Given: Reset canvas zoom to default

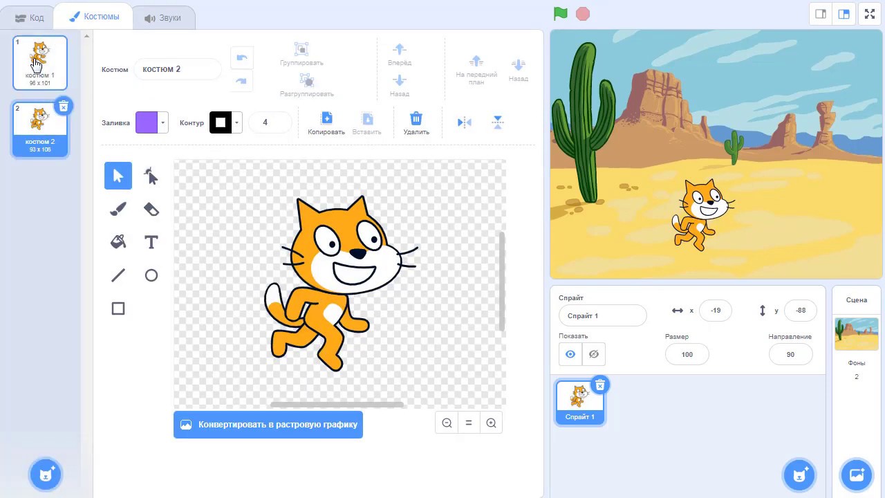Looking at the screenshot, I should point(469,423).
